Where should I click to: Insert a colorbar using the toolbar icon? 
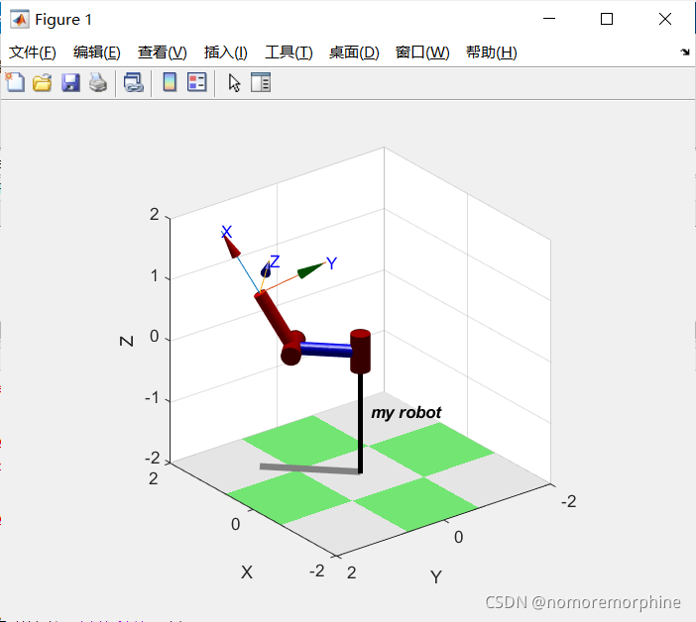click(x=170, y=82)
